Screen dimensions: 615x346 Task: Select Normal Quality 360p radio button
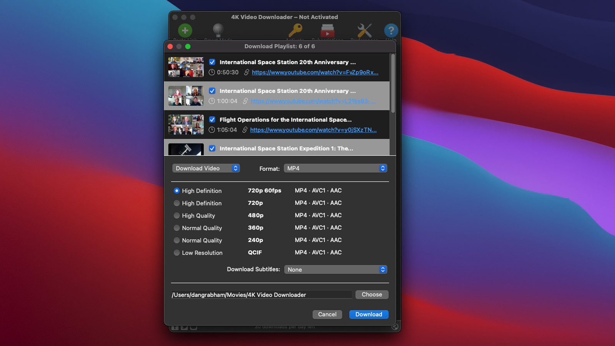point(177,228)
